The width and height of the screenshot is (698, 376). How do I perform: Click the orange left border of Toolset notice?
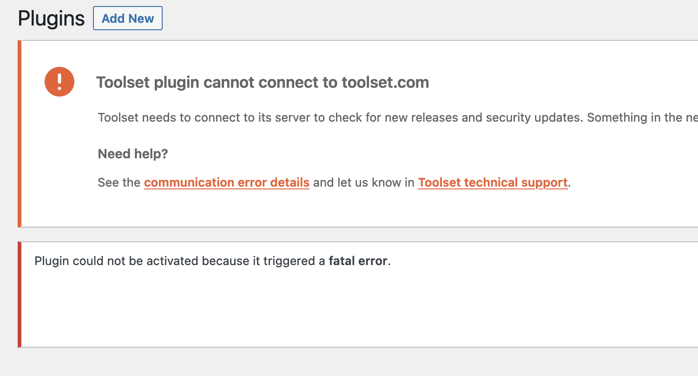[x=20, y=134]
